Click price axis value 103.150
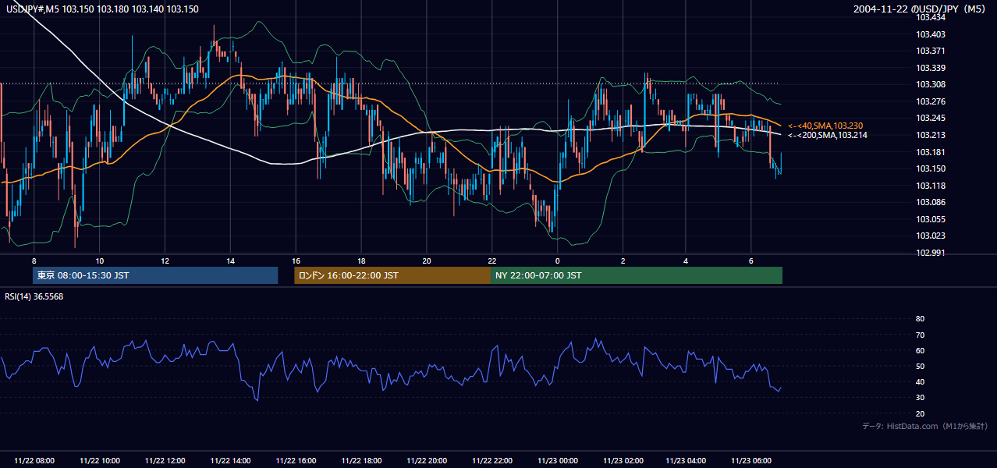Image resolution: width=997 pixels, height=468 pixels. (930, 168)
